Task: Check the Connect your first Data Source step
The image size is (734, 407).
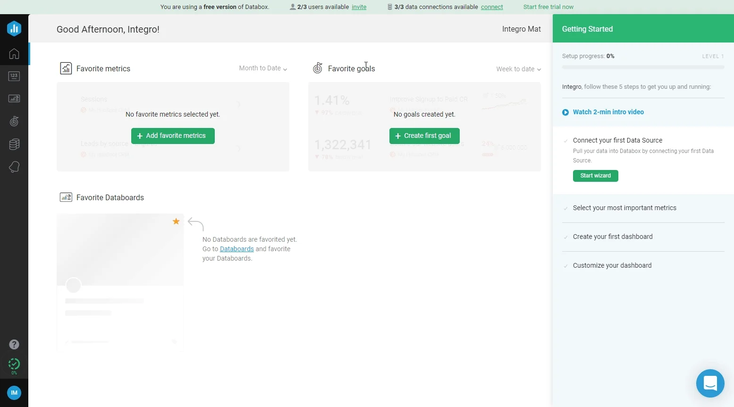Action: click(565, 141)
